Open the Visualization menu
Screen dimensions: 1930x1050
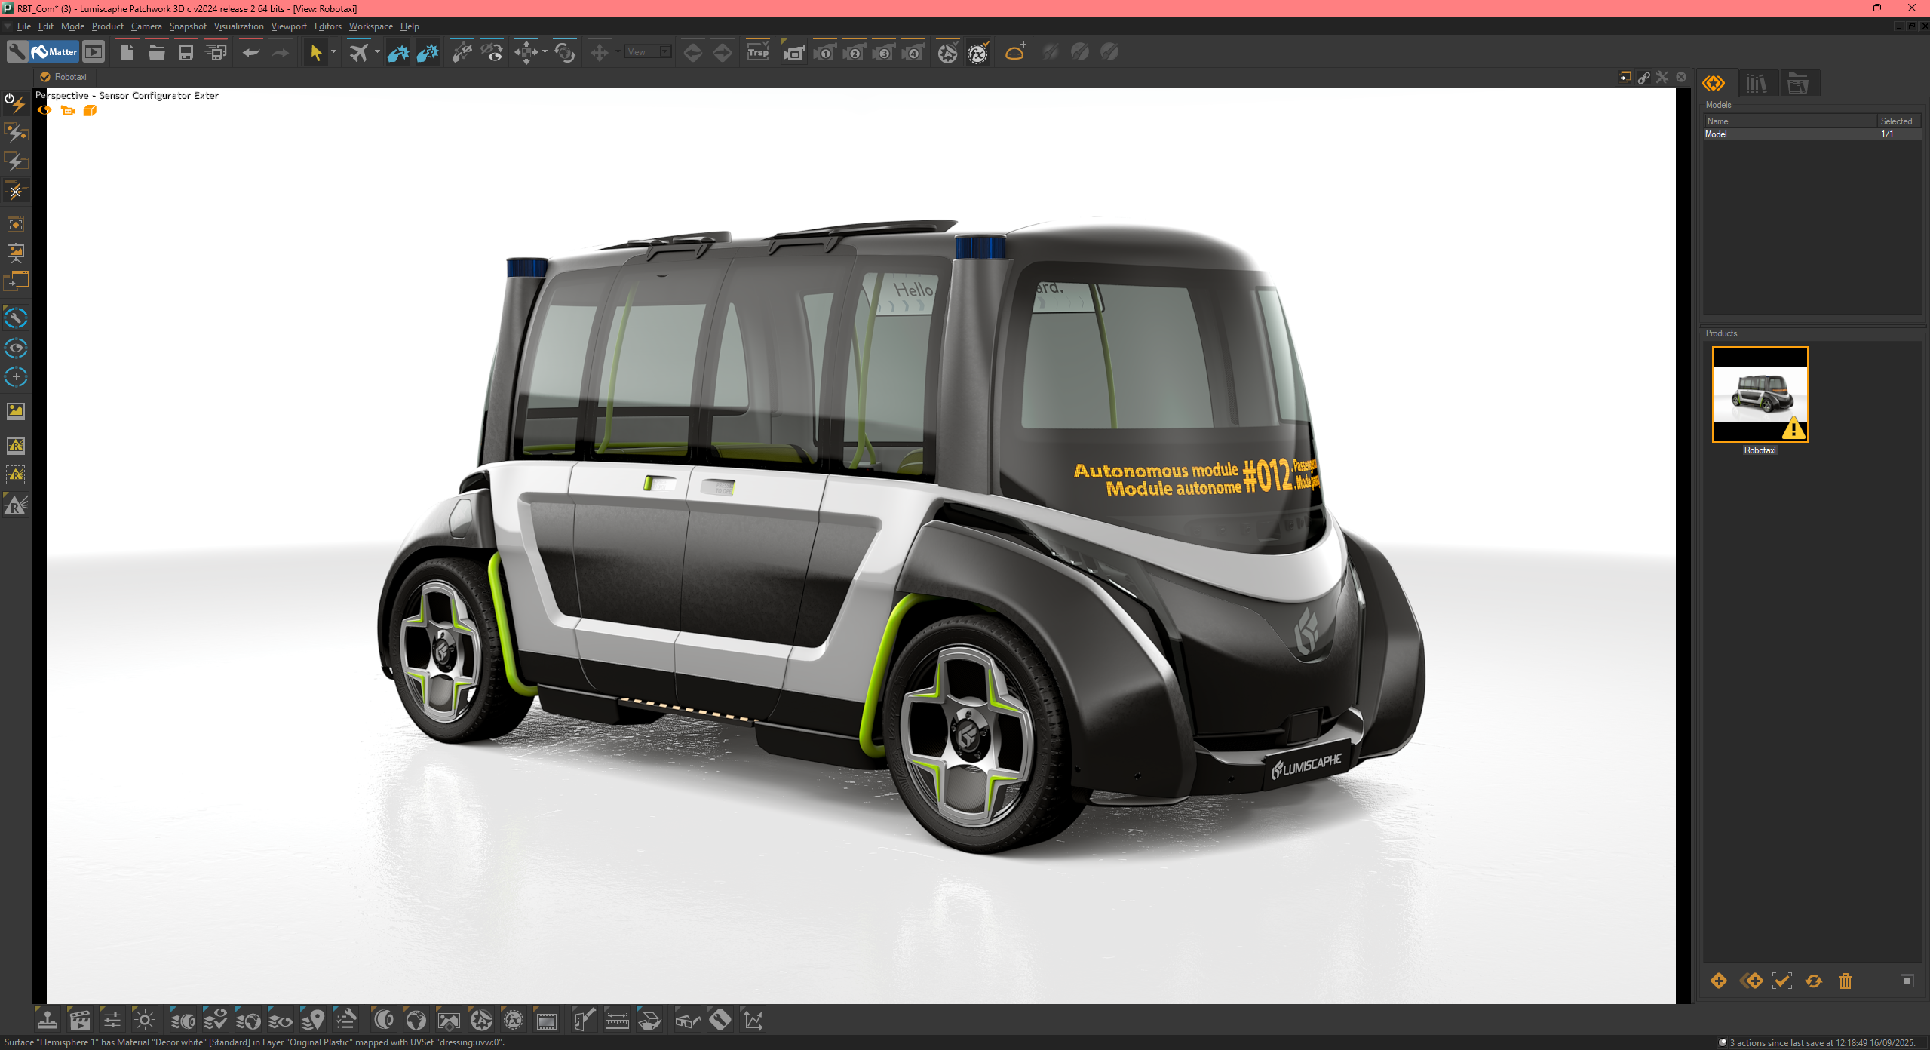click(x=238, y=26)
